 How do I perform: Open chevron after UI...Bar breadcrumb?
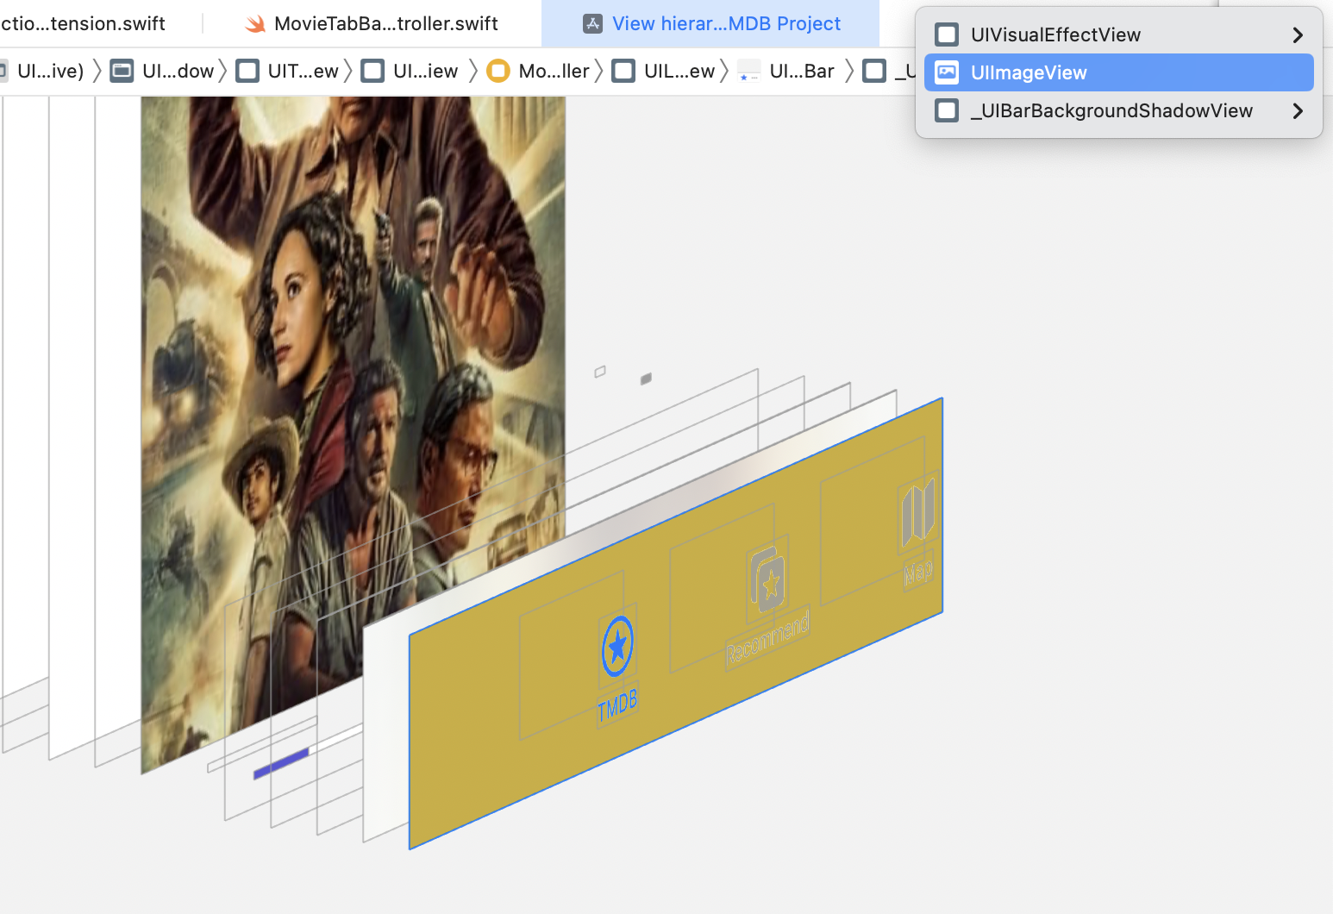(x=849, y=71)
